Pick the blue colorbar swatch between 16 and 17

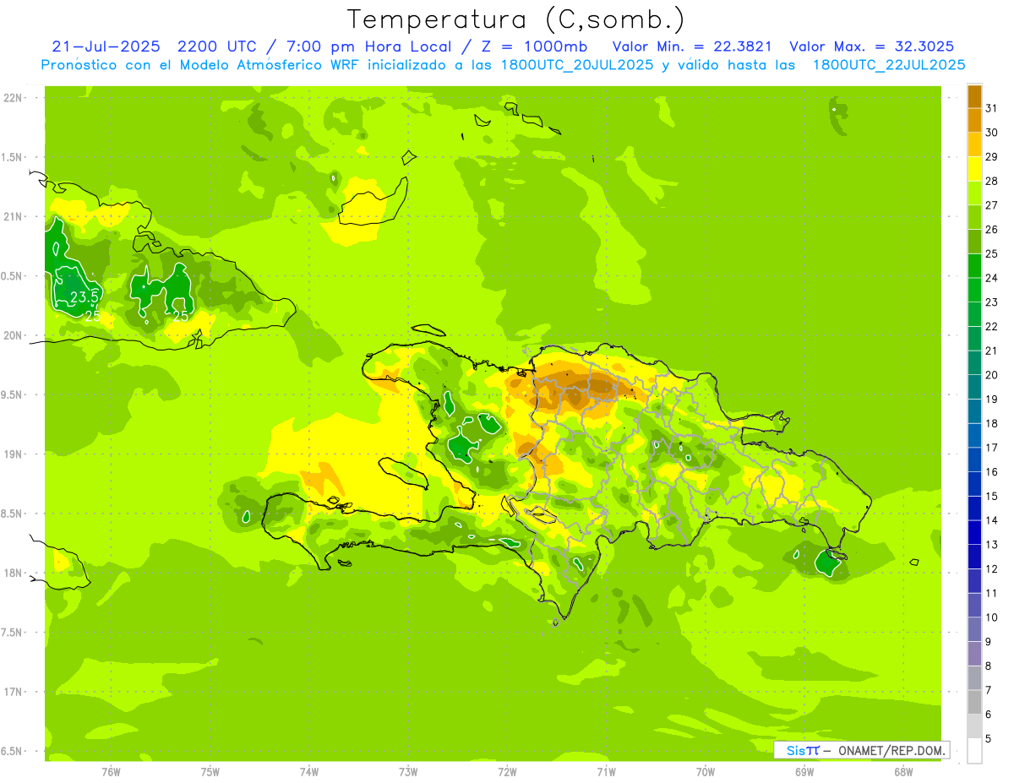click(974, 459)
